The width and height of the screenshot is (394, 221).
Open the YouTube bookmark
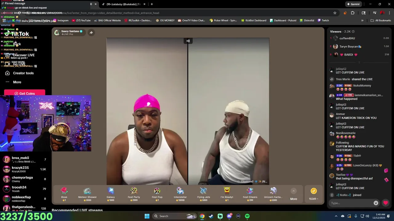click(81, 21)
